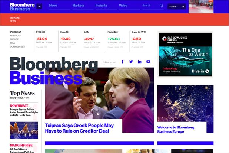The image size is (229, 153).
Task: Open Bloomberg's Facebook page icon
Action: point(123,62)
